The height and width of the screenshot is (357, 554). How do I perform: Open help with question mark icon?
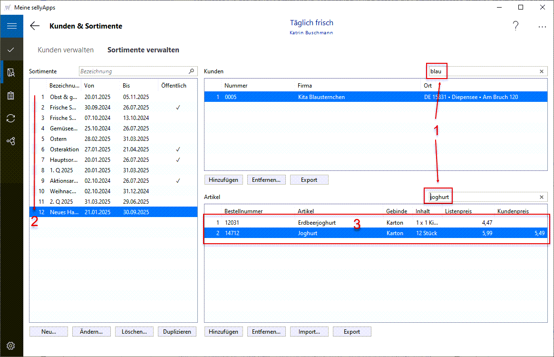pos(515,27)
